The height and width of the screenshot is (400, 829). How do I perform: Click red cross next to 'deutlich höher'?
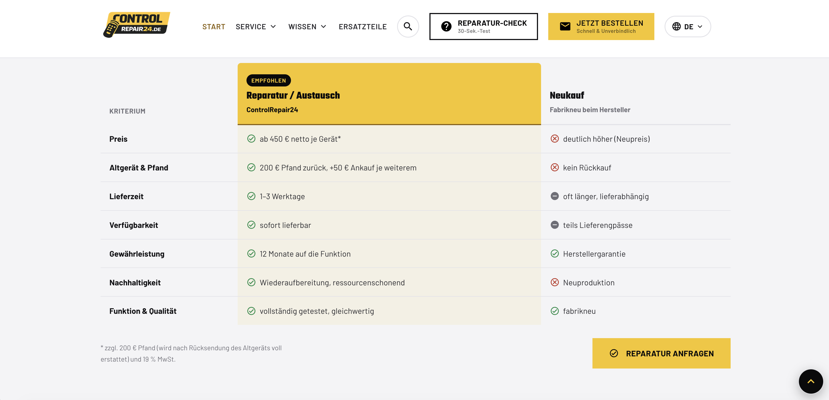(x=555, y=139)
